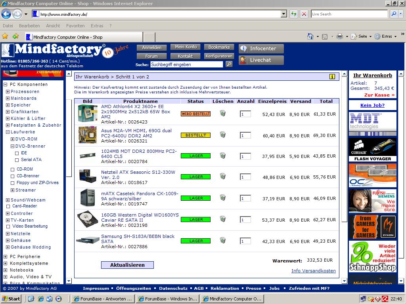The height and width of the screenshot is (304, 406).
Task: Check the CD-Brenner checkbox
Action: (12, 176)
